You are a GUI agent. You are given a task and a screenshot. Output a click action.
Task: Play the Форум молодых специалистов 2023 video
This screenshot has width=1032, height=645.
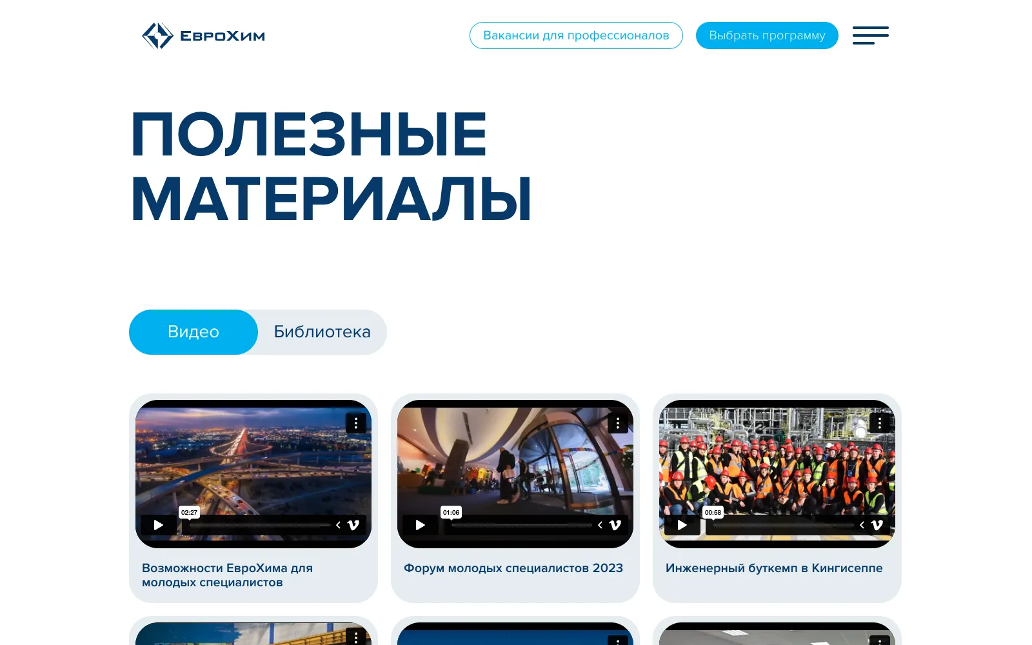(421, 525)
